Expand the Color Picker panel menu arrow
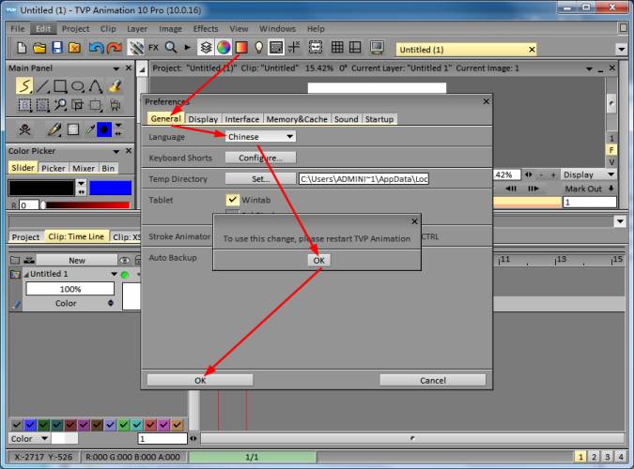 pyautogui.click(x=116, y=151)
